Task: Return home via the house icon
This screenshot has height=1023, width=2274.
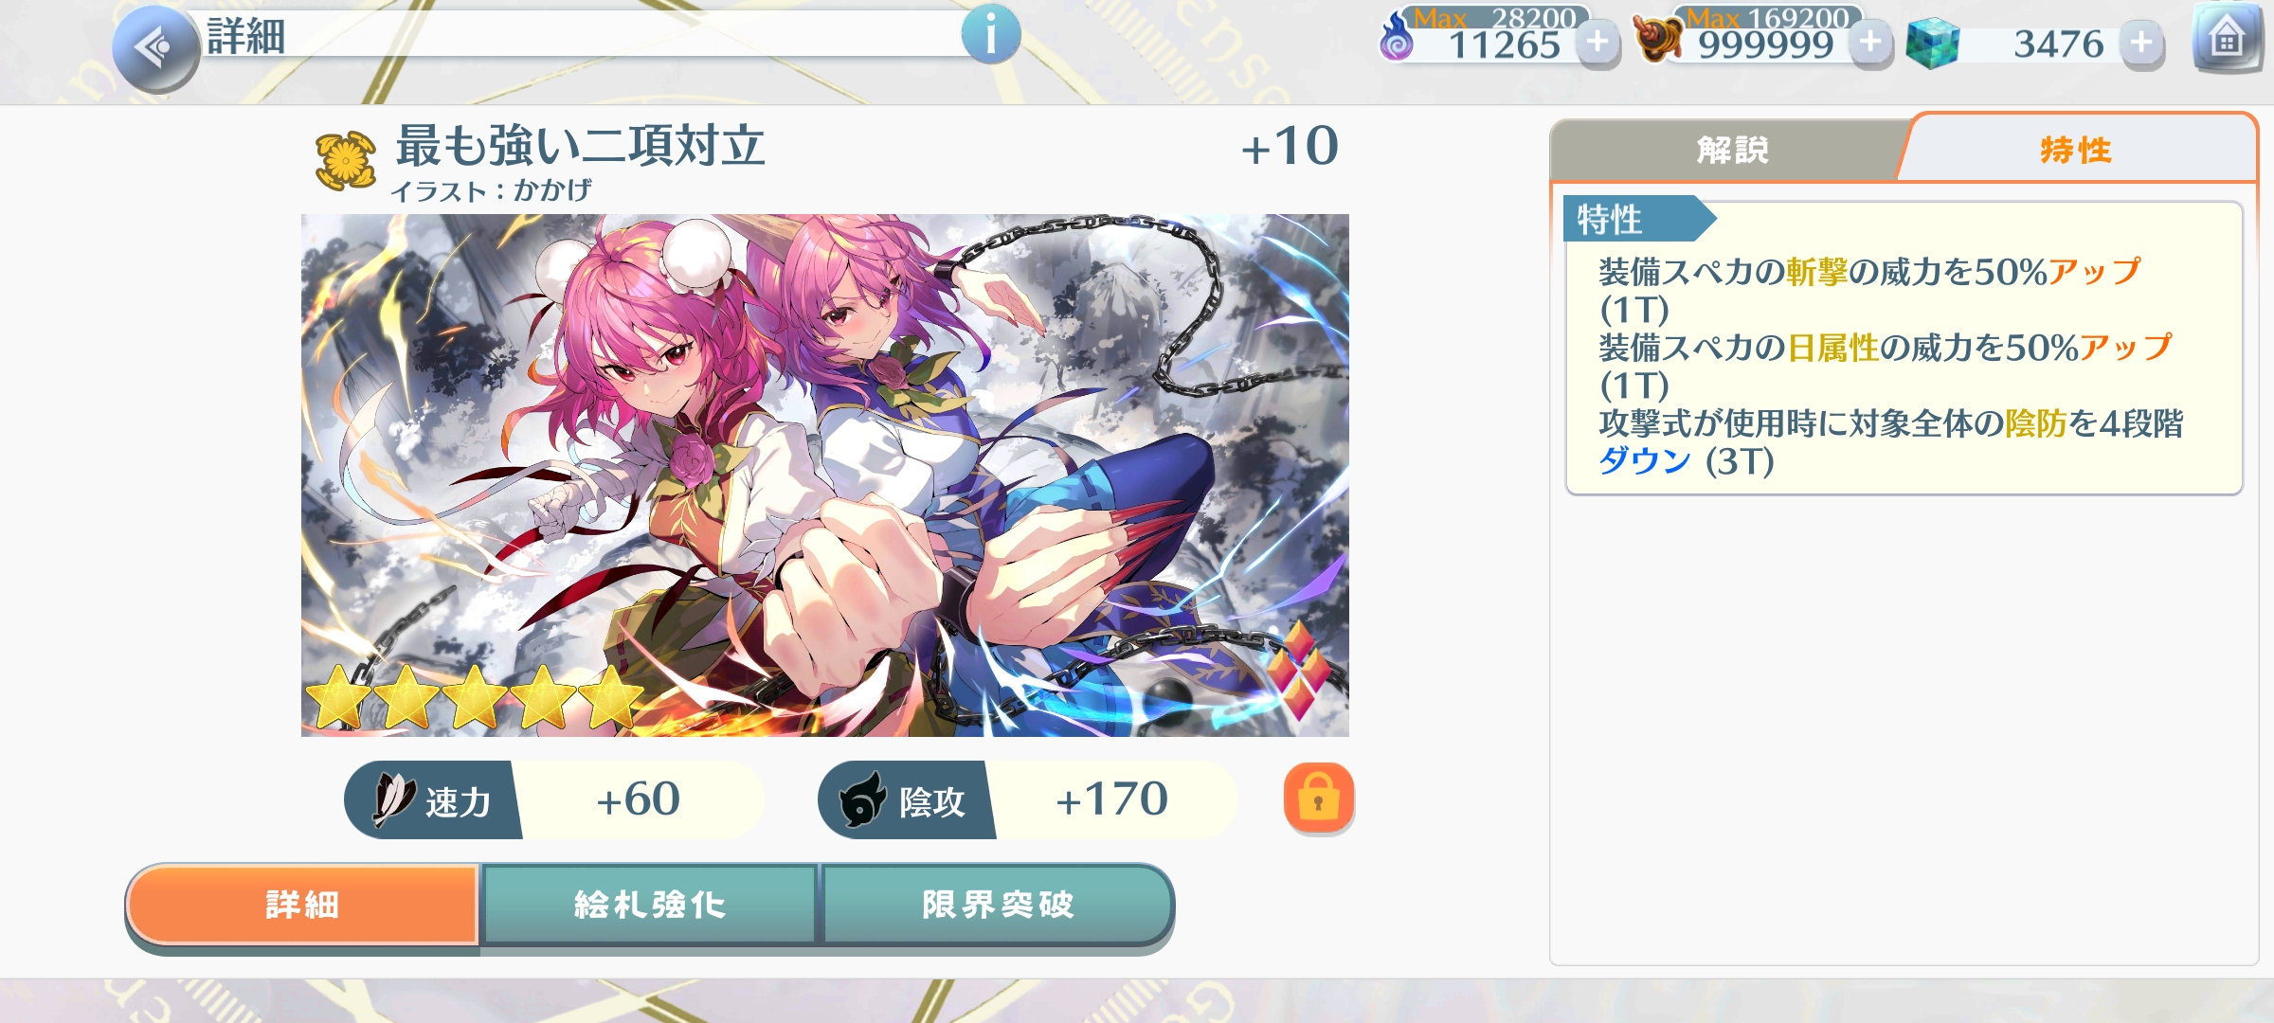Action: tap(2227, 40)
